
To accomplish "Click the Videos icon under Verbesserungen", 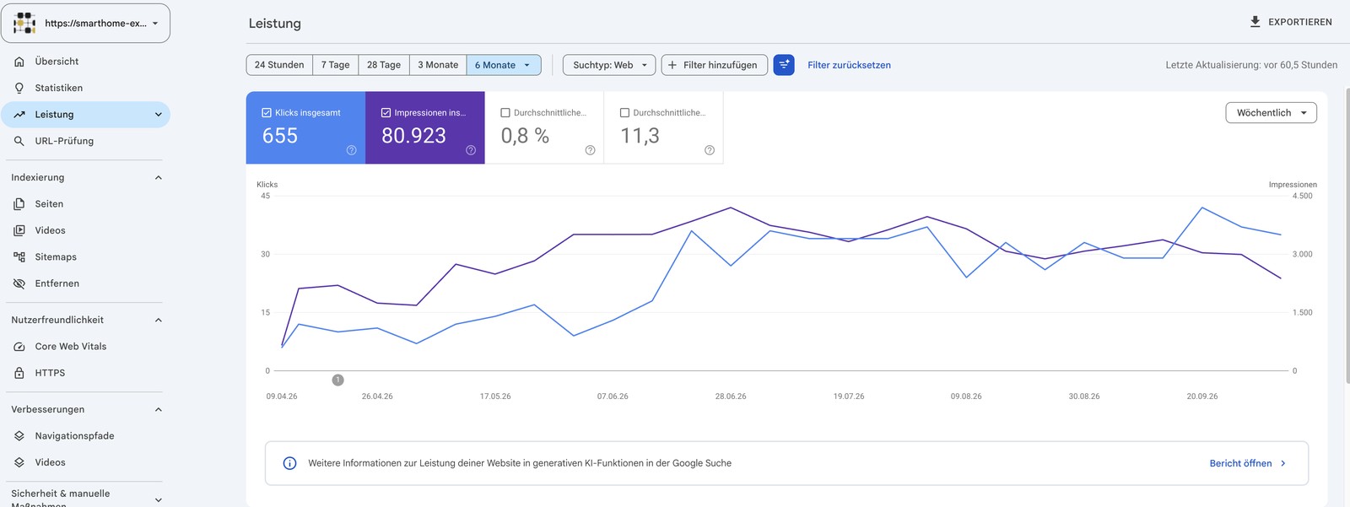I will (x=19, y=462).
